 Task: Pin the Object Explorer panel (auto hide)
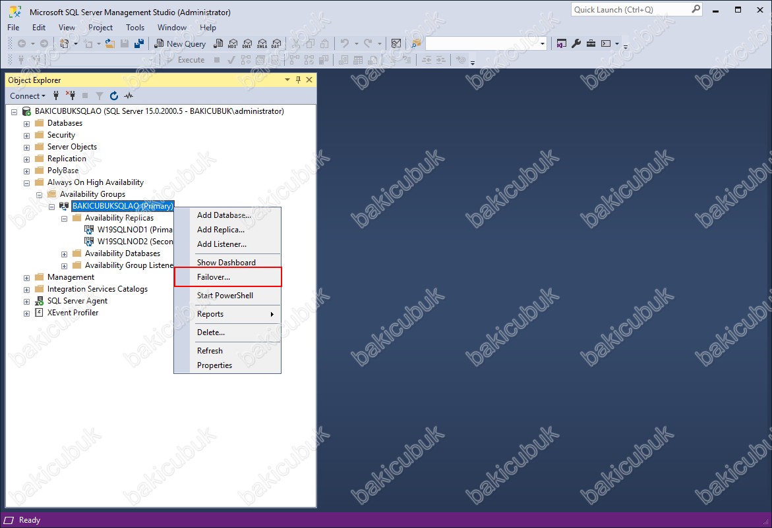299,80
